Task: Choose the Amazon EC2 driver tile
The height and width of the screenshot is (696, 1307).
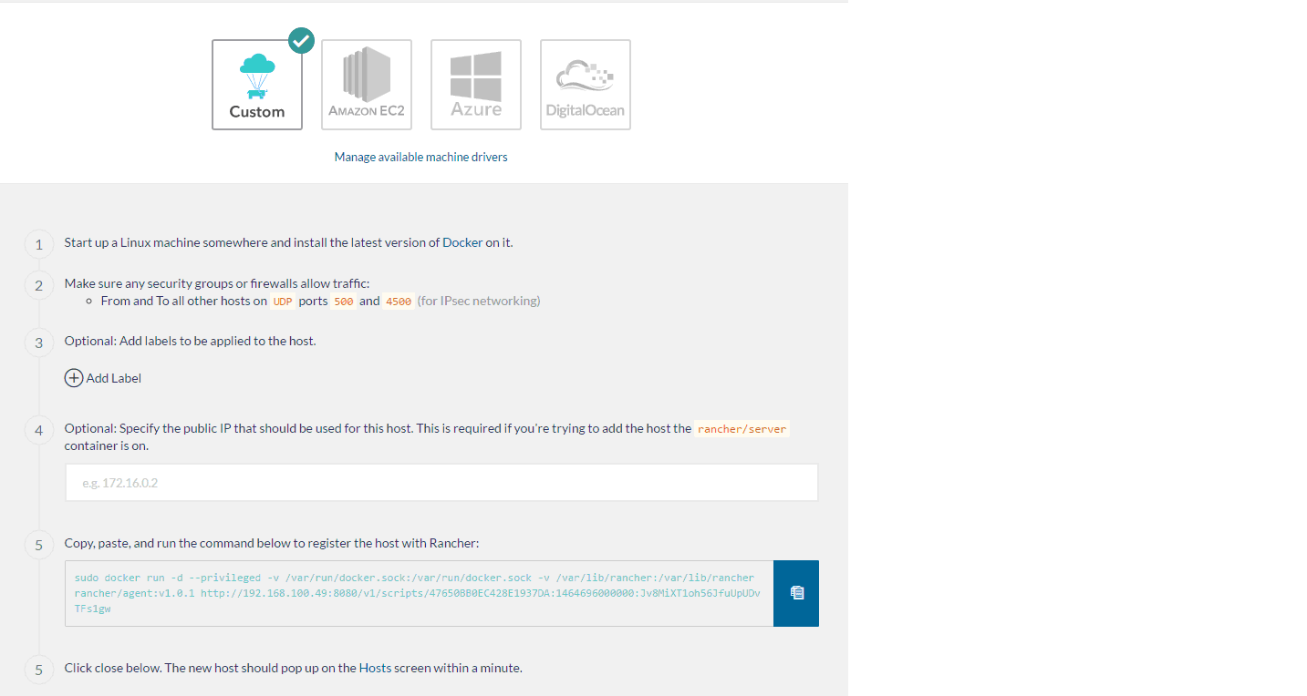Action: [367, 85]
